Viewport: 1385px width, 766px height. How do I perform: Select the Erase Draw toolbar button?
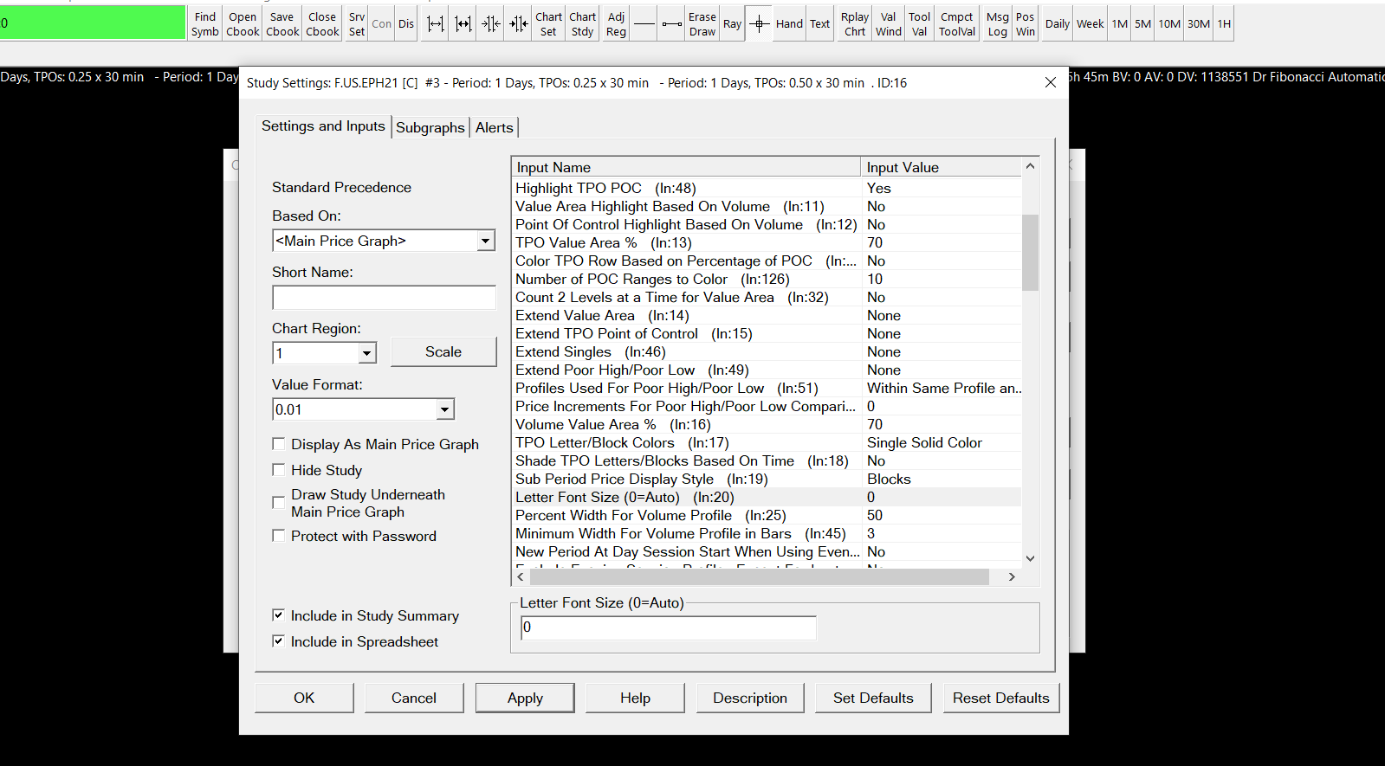pyautogui.click(x=702, y=24)
